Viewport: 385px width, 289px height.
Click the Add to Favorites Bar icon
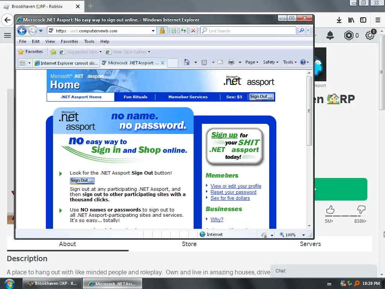click(x=53, y=52)
